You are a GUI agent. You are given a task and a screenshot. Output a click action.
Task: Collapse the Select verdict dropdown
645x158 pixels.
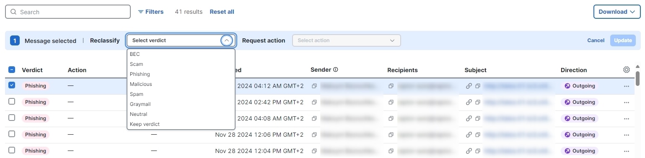point(226,40)
